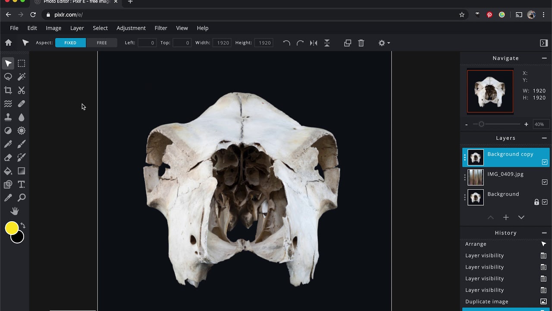The height and width of the screenshot is (311, 552).
Task: Select the Crop tool
Action: click(8, 90)
